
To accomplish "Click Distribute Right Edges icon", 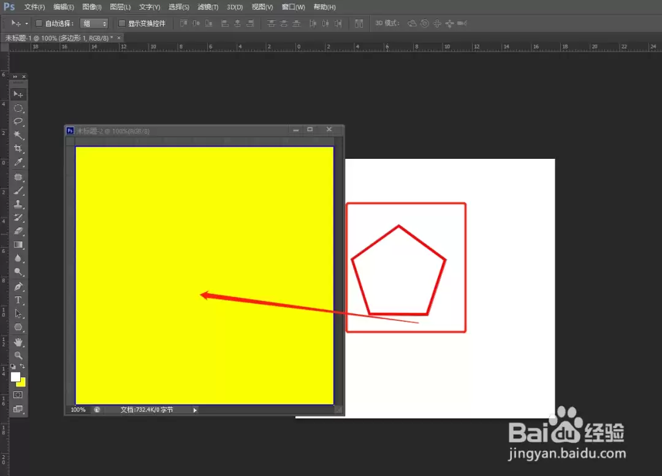I will coord(338,23).
